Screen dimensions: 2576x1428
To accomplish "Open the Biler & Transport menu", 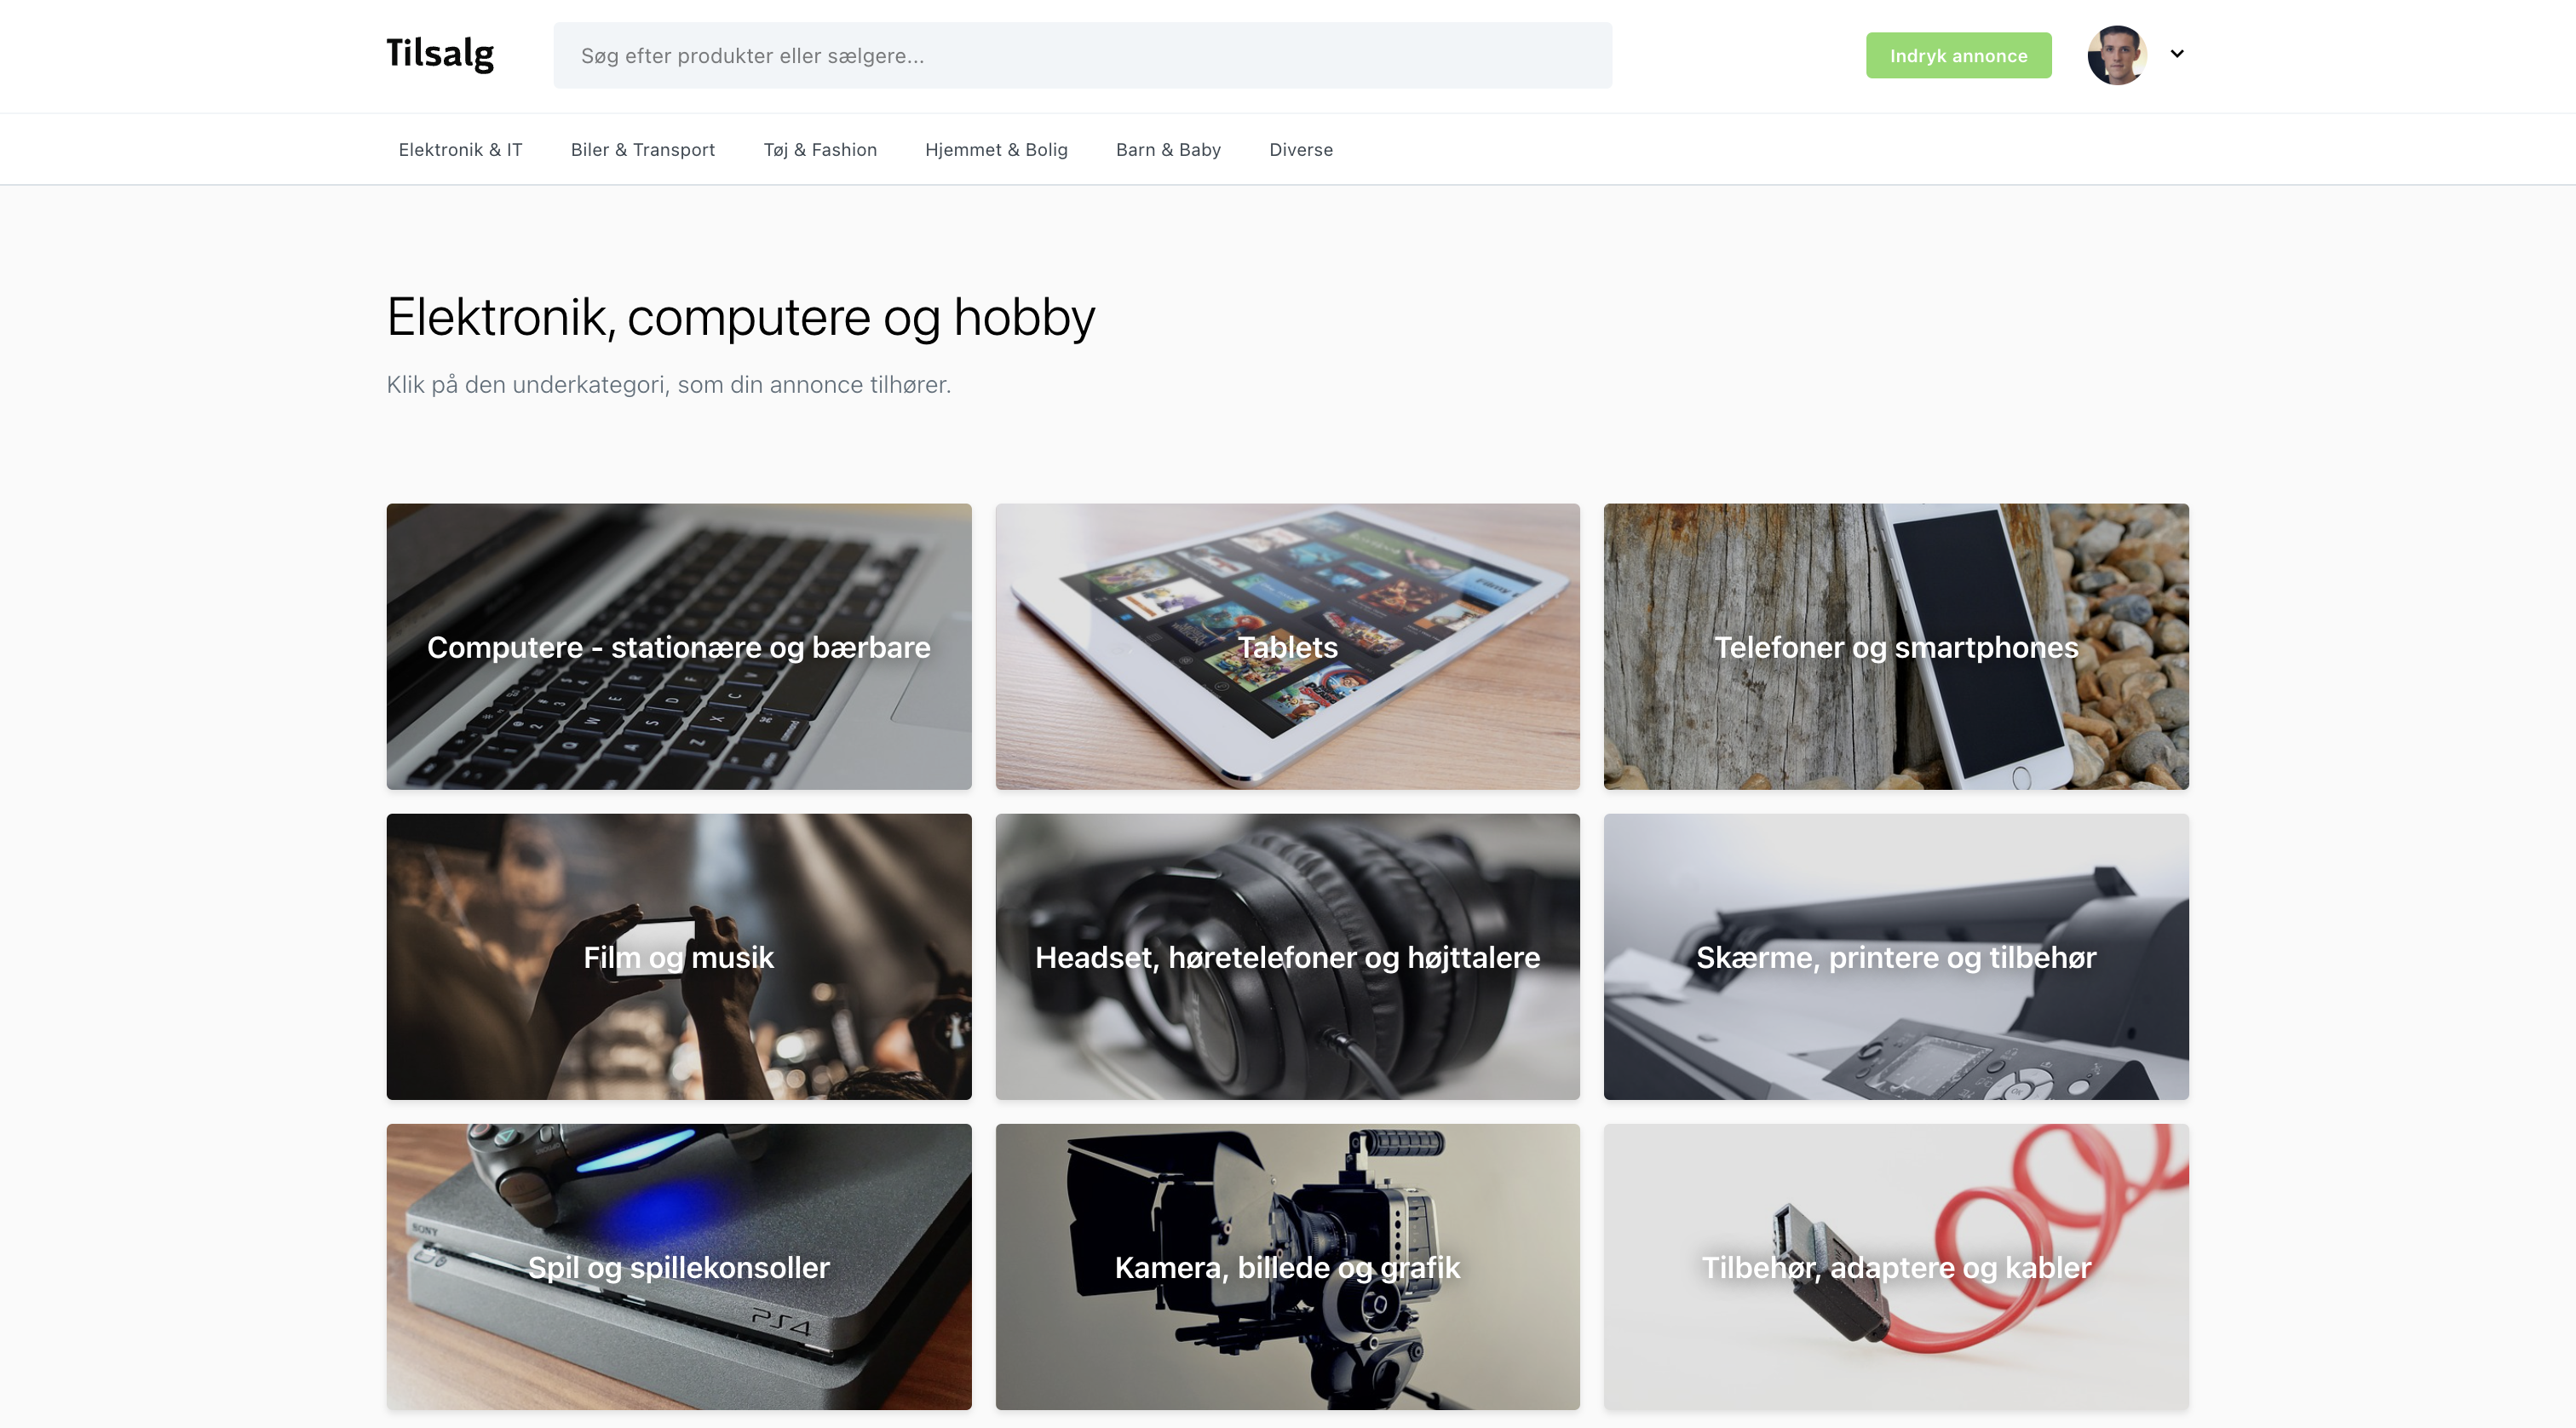I will click(643, 149).
